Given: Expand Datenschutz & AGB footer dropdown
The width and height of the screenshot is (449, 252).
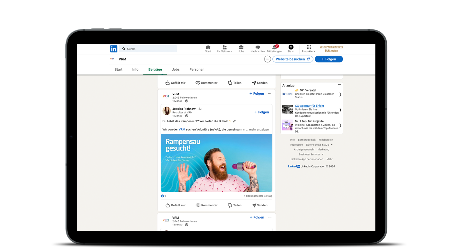Looking at the screenshot, I should [x=319, y=145].
